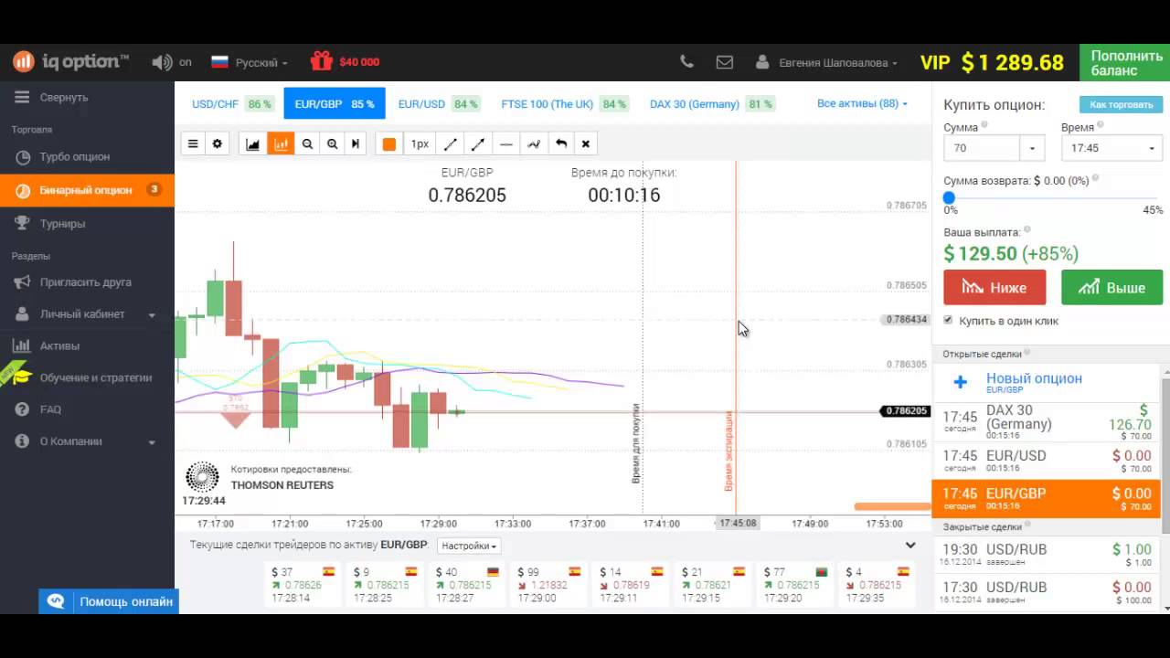Open Евгения Шаповалова user menu

[826, 62]
